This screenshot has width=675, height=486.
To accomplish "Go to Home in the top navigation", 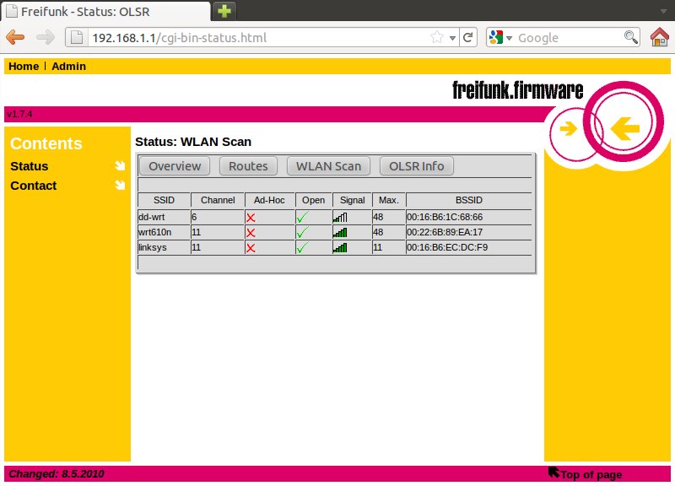I will [24, 66].
